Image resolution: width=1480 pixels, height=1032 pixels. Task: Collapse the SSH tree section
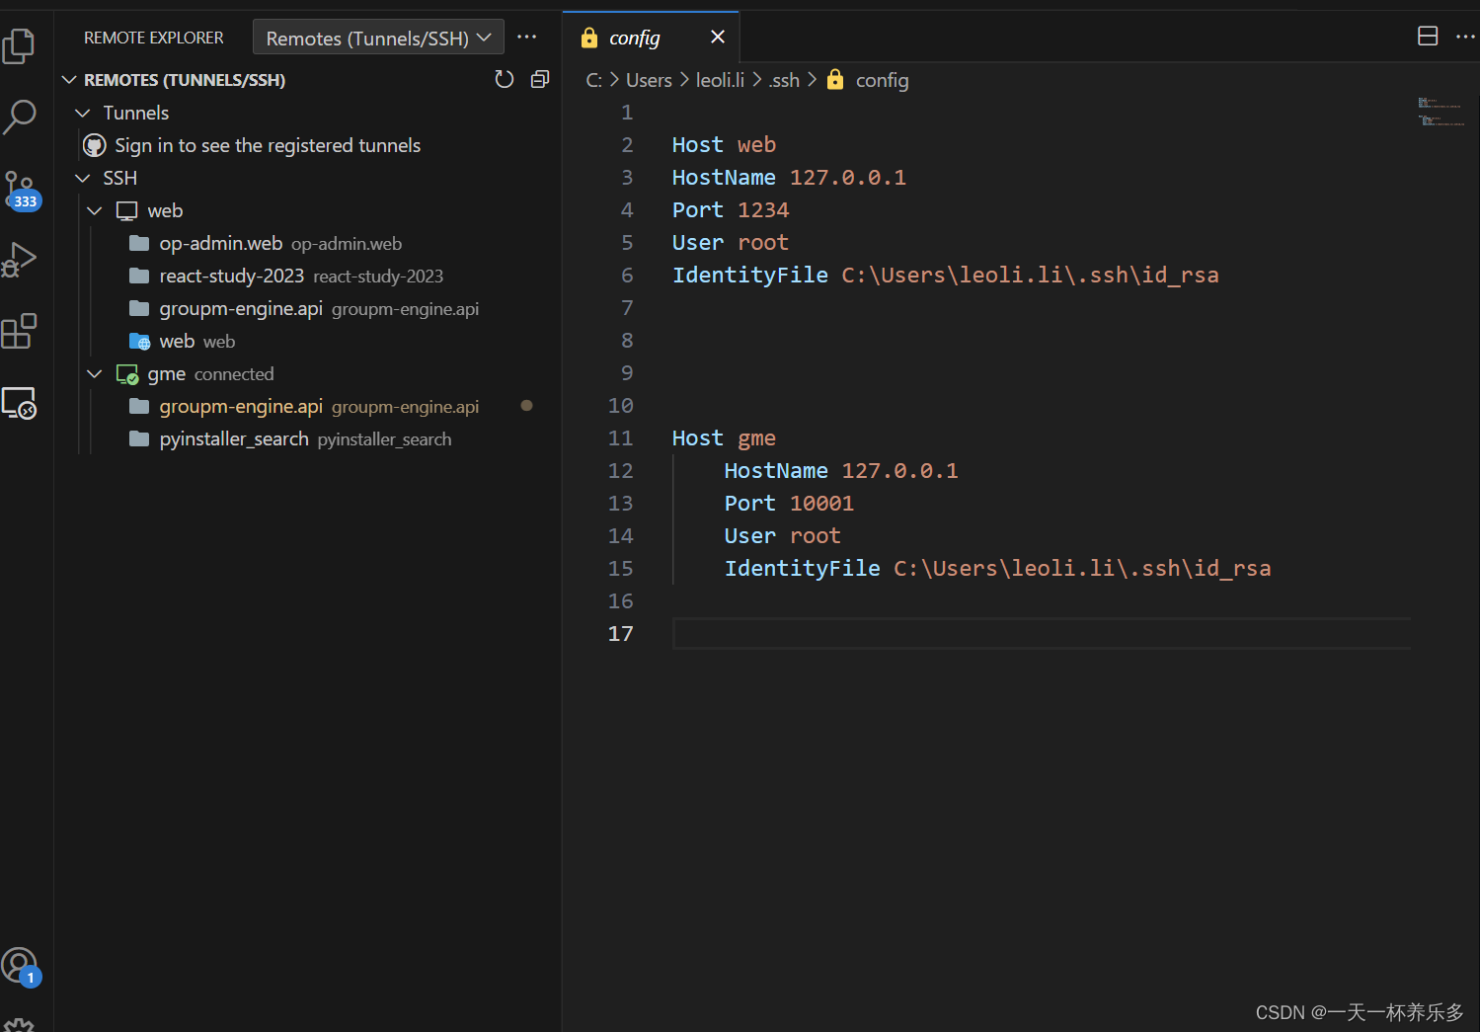[x=83, y=177]
